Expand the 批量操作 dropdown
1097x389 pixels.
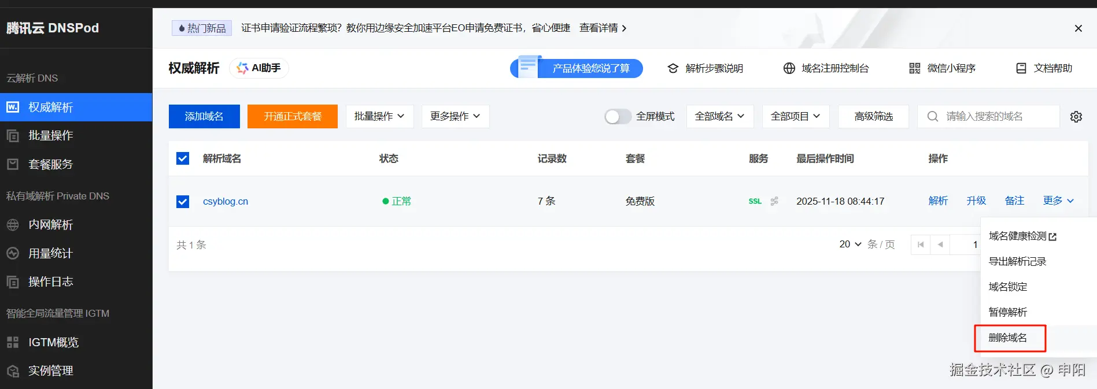tap(379, 116)
